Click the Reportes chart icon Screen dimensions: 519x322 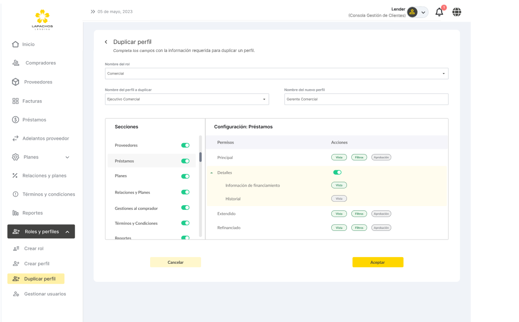pyautogui.click(x=15, y=213)
